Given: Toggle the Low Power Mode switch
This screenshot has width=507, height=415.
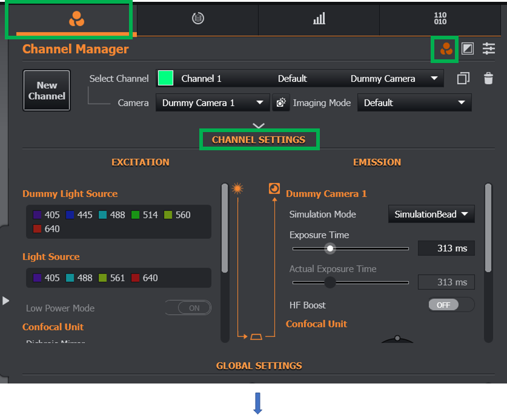Looking at the screenshot, I should point(188,308).
